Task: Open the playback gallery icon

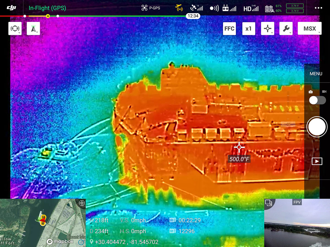Action: 317,161
